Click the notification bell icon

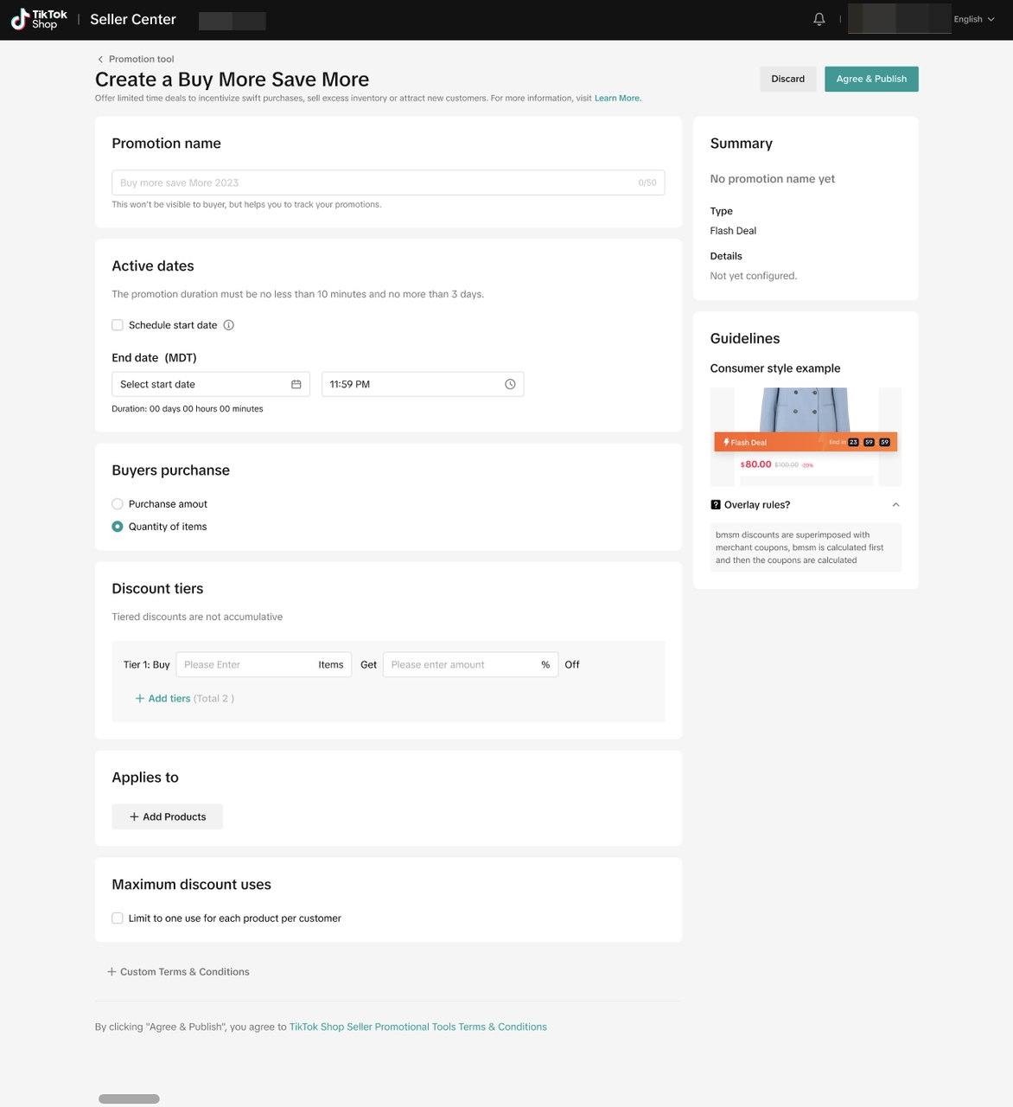(819, 19)
